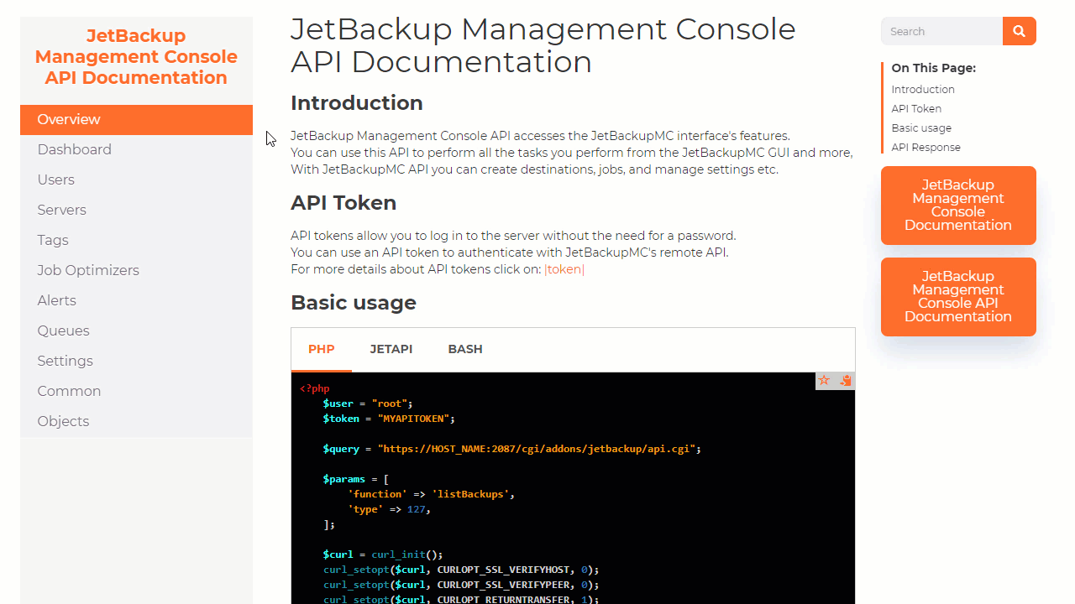Open the Overview sidebar item
Screen dimensions: 1075x604
(136, 120)
